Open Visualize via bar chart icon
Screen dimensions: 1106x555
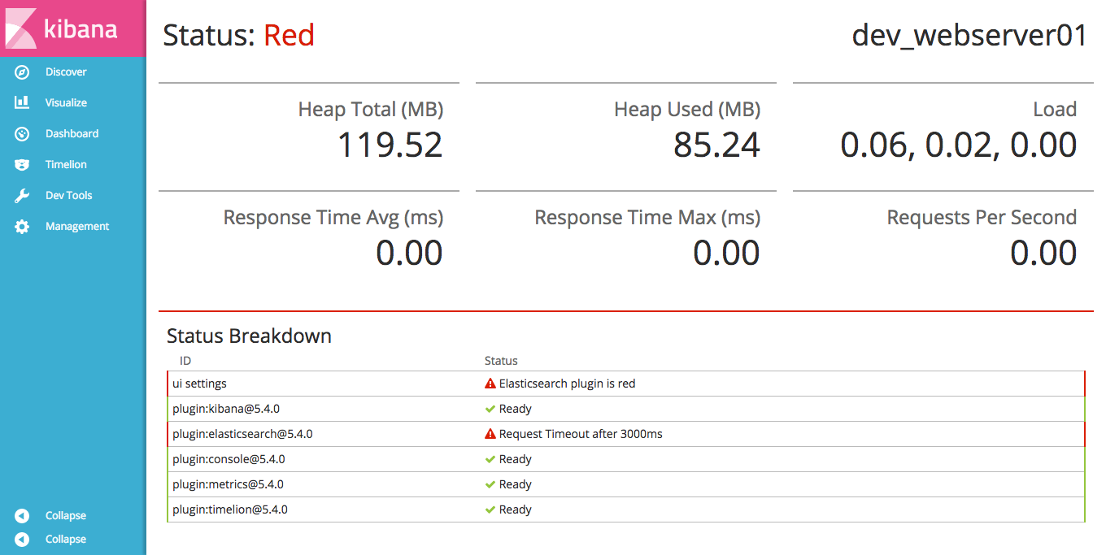point(22,103)
